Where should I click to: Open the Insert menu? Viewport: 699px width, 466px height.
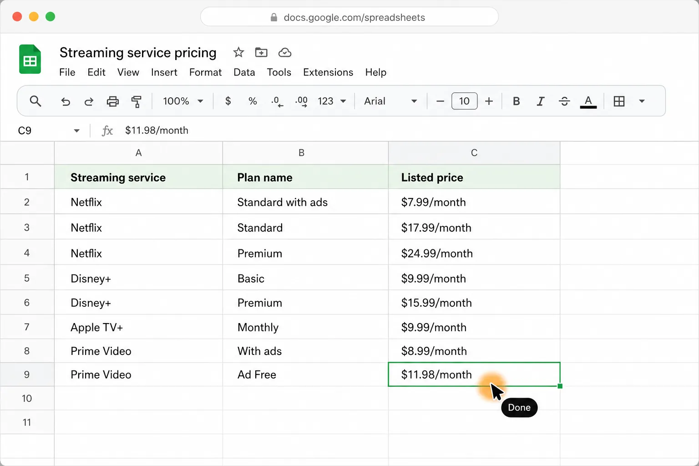(164, 72)
